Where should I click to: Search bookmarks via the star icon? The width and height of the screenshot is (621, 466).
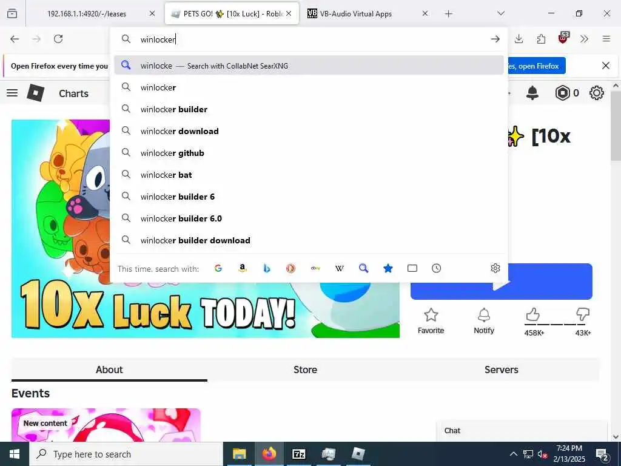tap(388, 268)
